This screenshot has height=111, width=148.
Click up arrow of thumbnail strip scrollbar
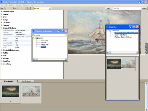coord(147,84)
